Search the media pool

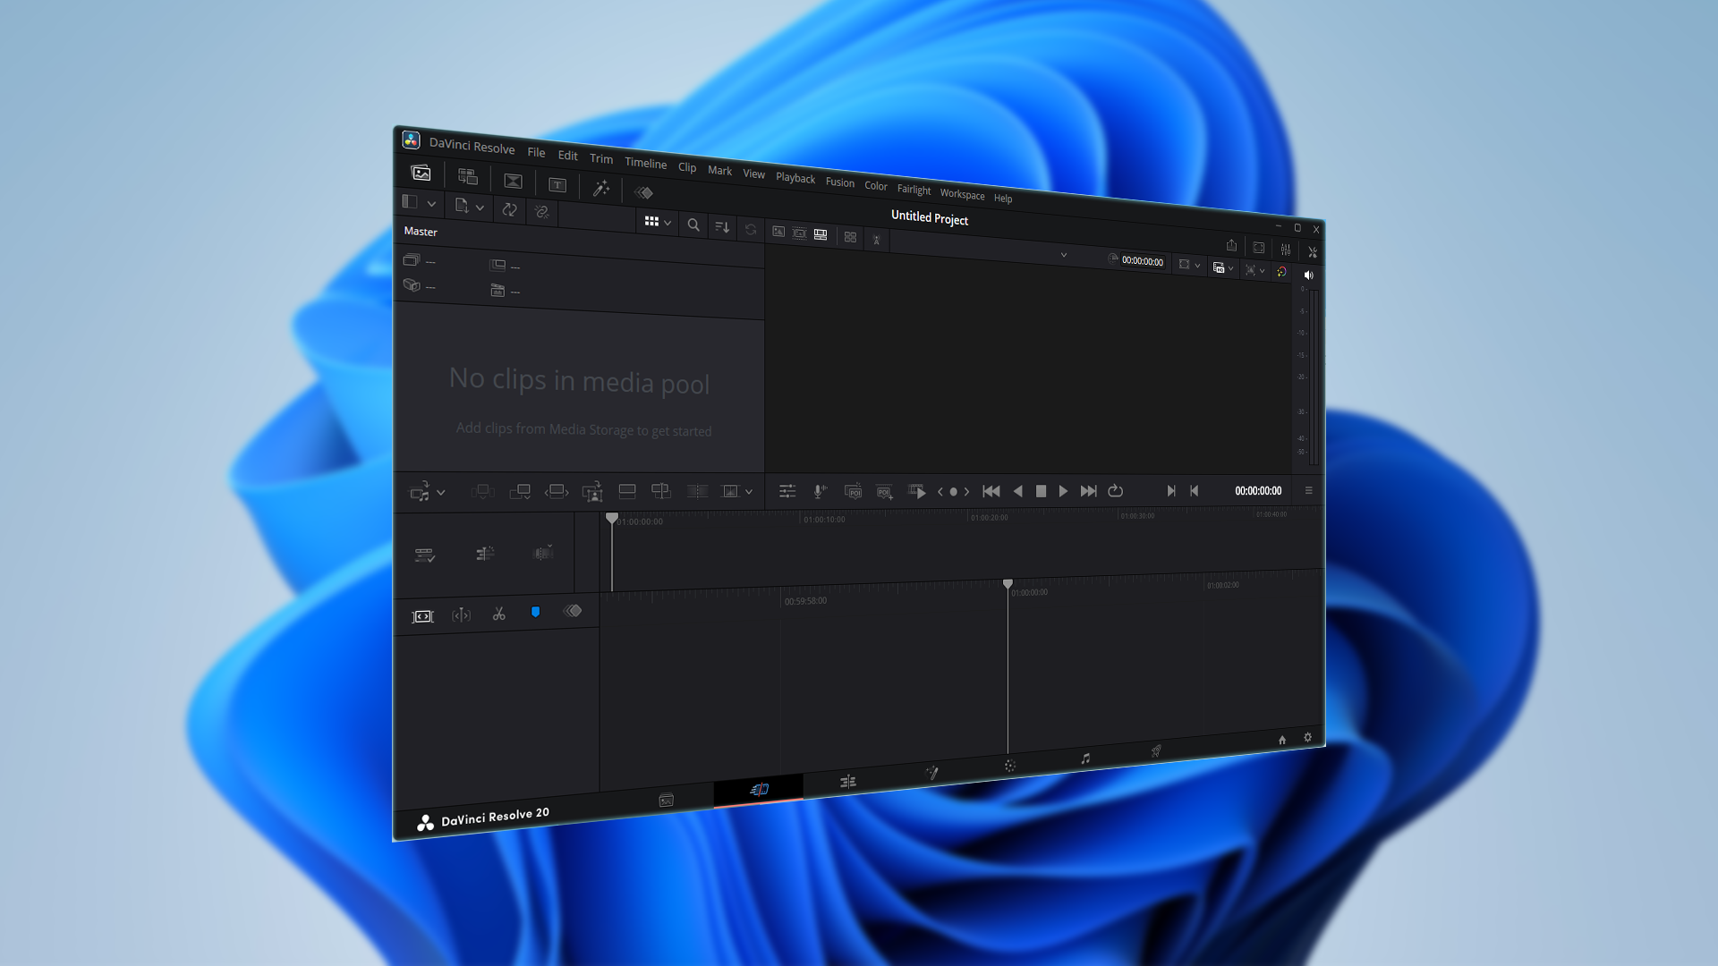tap(693, 225)
